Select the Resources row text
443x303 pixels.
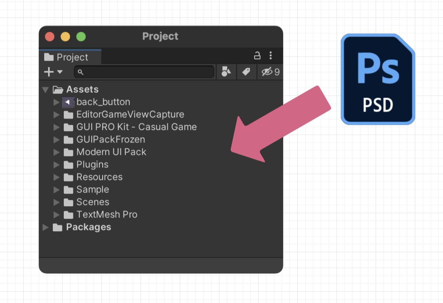[99, 177]
